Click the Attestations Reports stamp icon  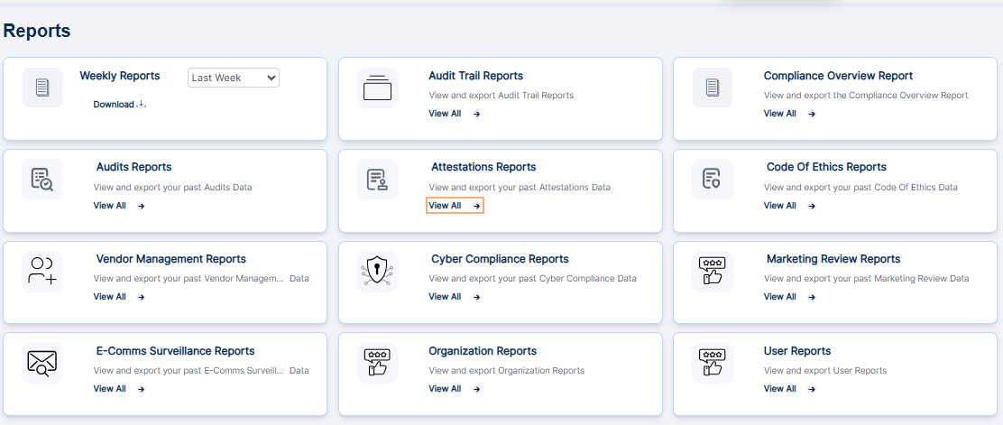(377, 180)
